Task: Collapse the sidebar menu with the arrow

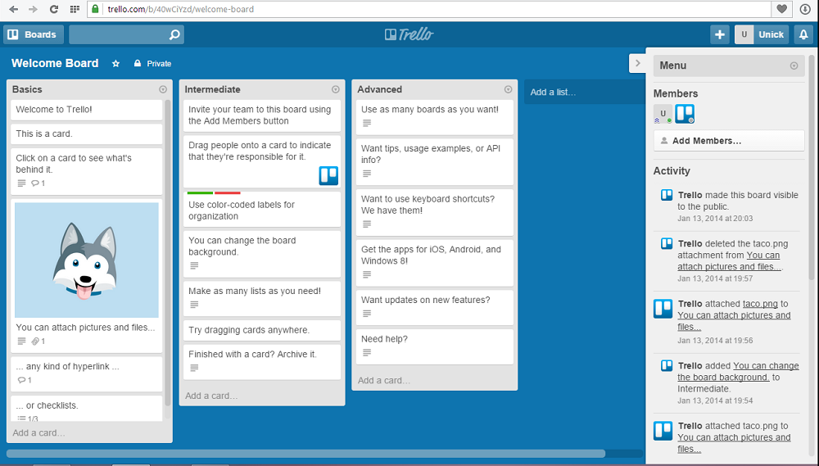Action: 637,63
